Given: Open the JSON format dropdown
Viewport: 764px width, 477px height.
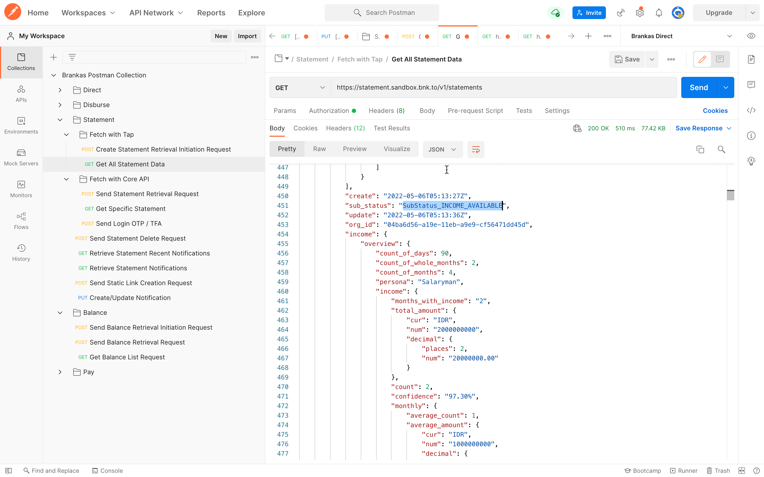Looking at the screenshot, I should [x=442, y=149].
